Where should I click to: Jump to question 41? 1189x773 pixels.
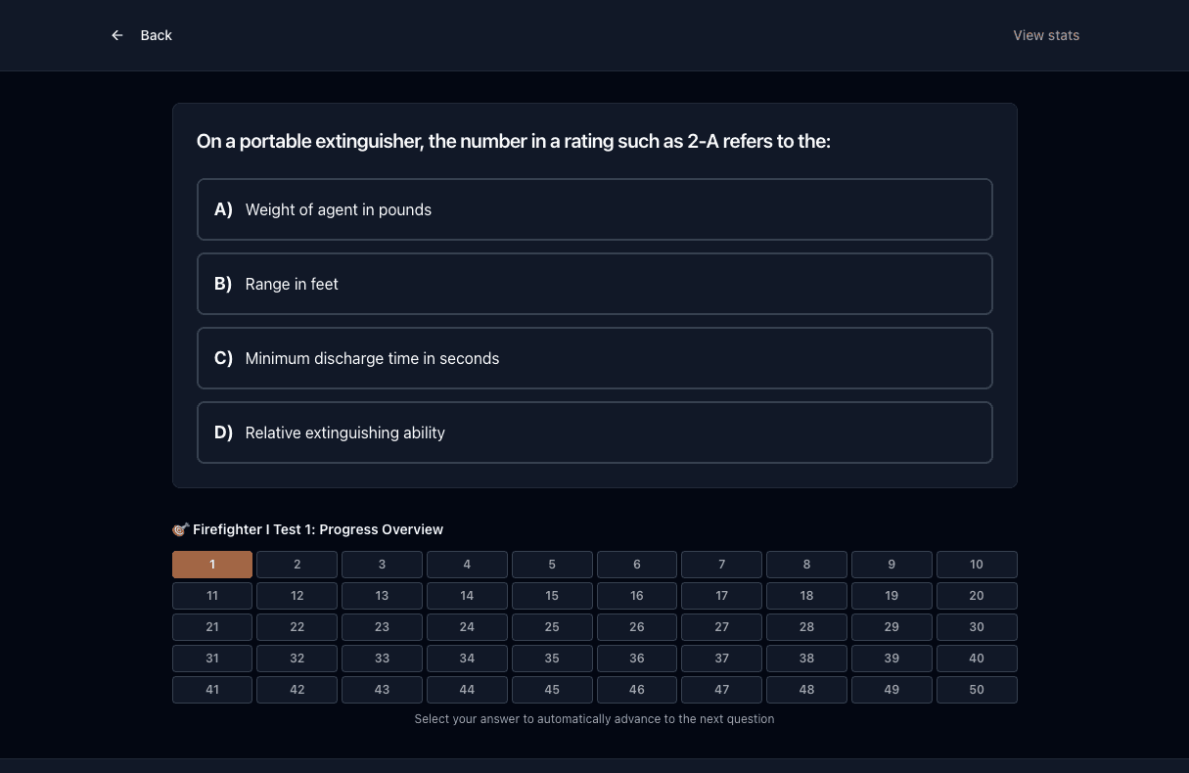pyautogui.click(x=212, y=690)
